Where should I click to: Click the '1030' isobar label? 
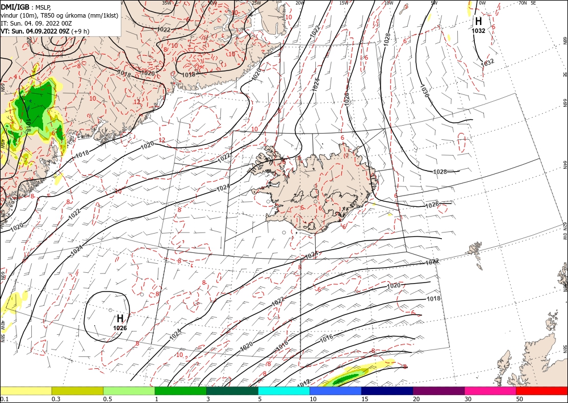[425, 91]
